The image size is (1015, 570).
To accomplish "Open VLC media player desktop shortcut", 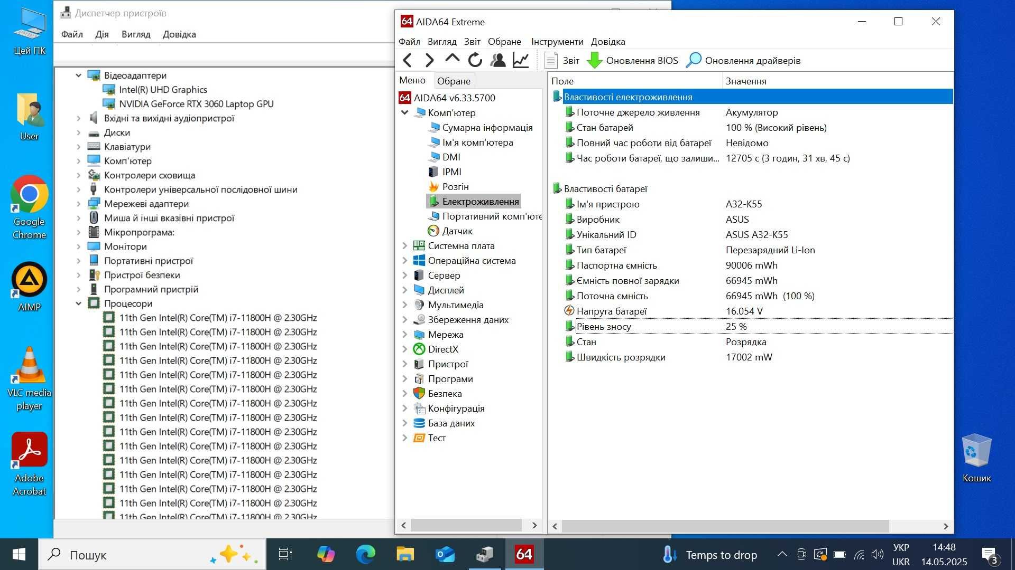I will [29, 378].
